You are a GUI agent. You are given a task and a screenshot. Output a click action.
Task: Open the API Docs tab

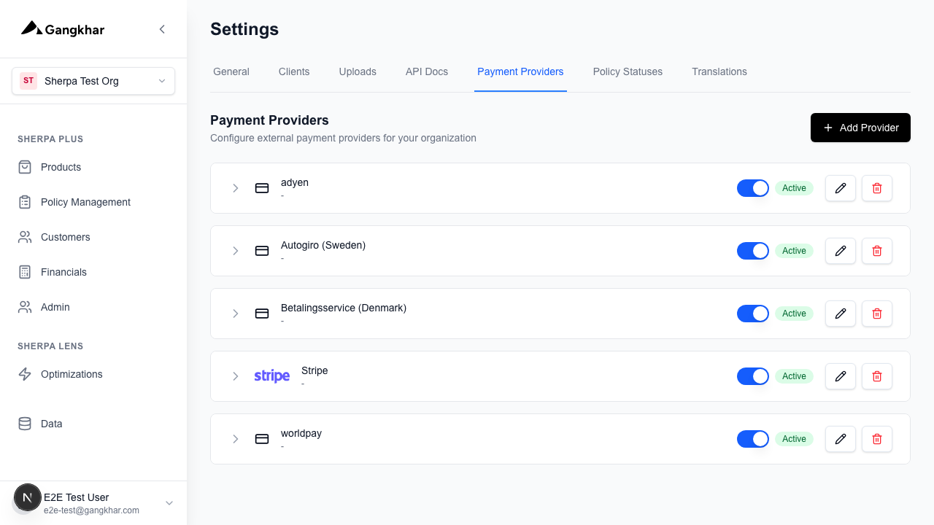pyautogui.click(x=427, y=71)
